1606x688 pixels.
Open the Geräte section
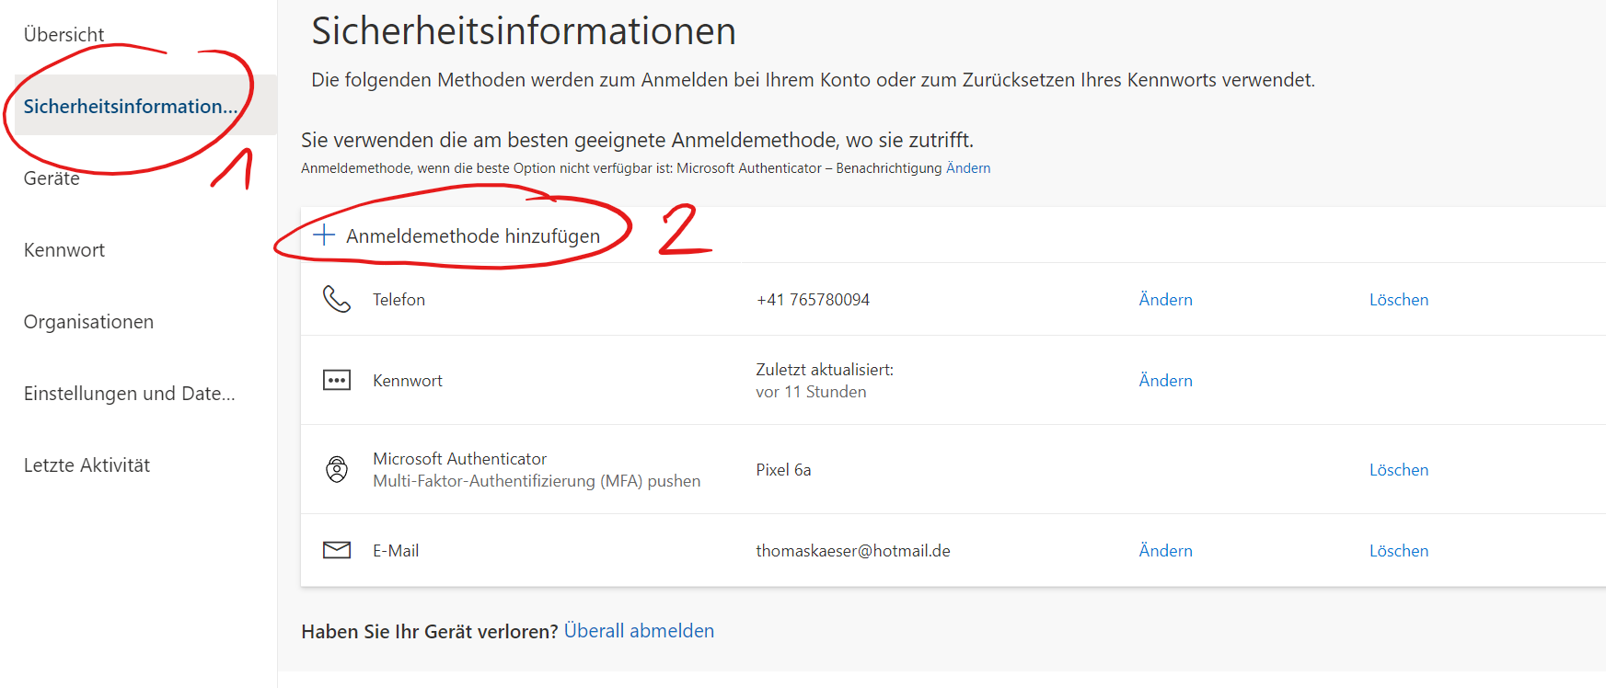[x=52, y=178]
